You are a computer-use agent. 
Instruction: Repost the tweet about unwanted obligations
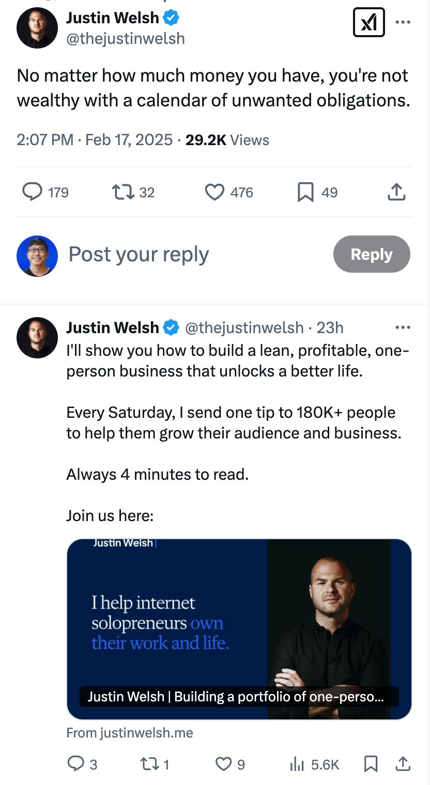pos(122,192)
